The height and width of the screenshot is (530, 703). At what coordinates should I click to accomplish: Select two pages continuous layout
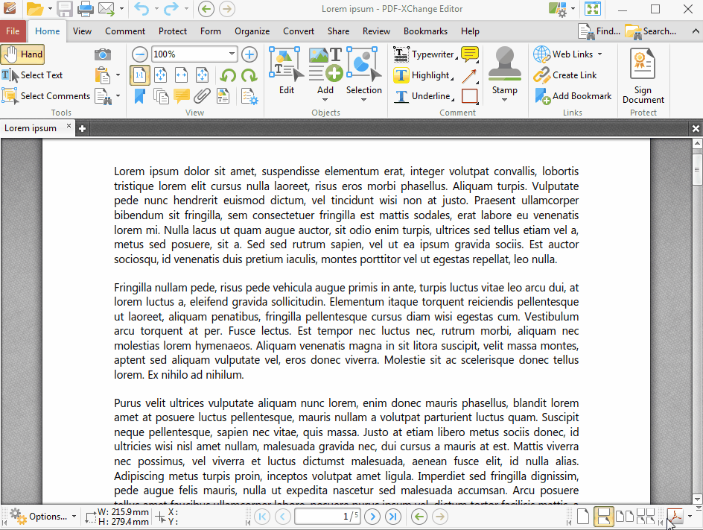click(x=646, y=517)
